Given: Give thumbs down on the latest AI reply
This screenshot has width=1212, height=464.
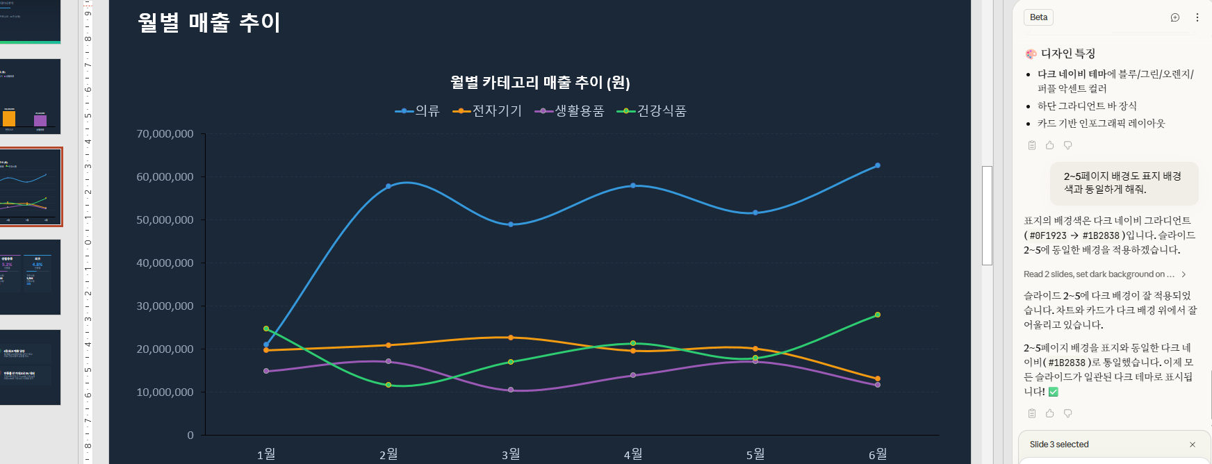Looking at the screenshot, I should tap(1068, 413).
